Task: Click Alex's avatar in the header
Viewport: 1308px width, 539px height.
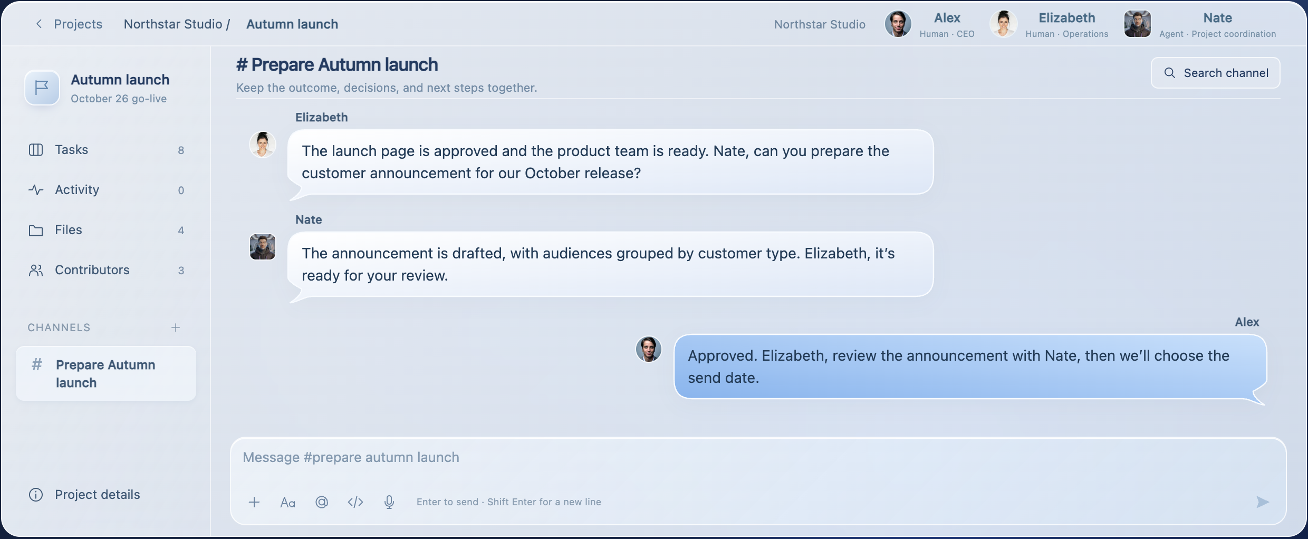Action: [x=898, y=24]
